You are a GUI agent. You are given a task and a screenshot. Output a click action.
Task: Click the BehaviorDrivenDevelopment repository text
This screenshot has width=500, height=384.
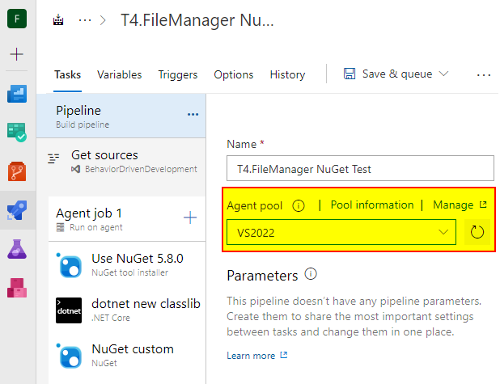141,169
